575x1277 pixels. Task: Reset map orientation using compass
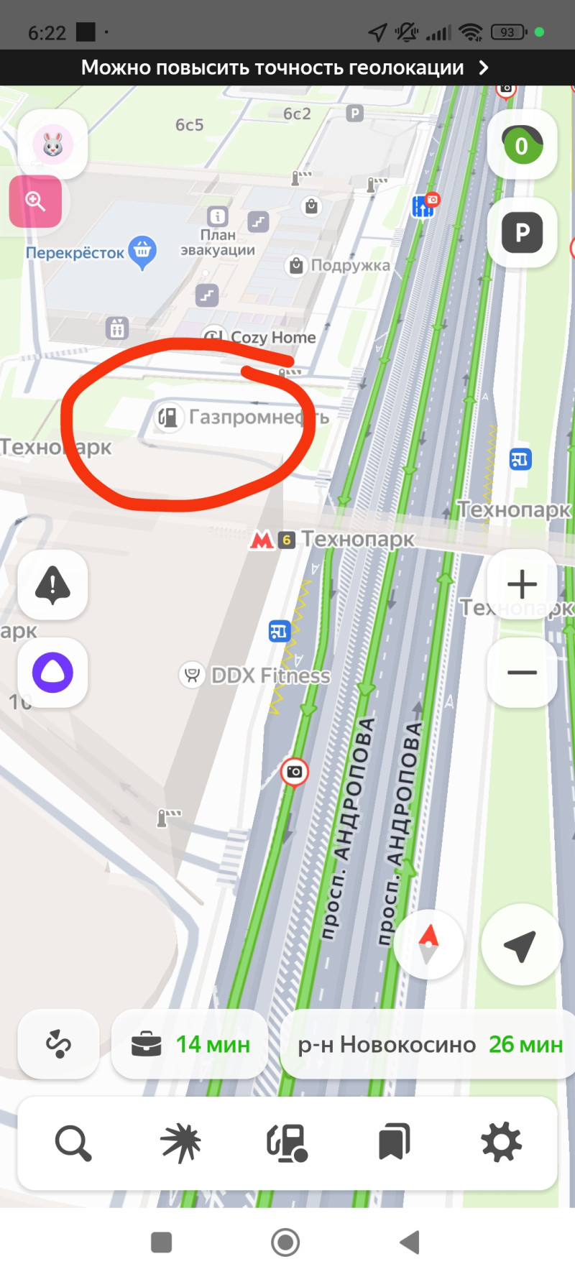click(x=428, y=944)
